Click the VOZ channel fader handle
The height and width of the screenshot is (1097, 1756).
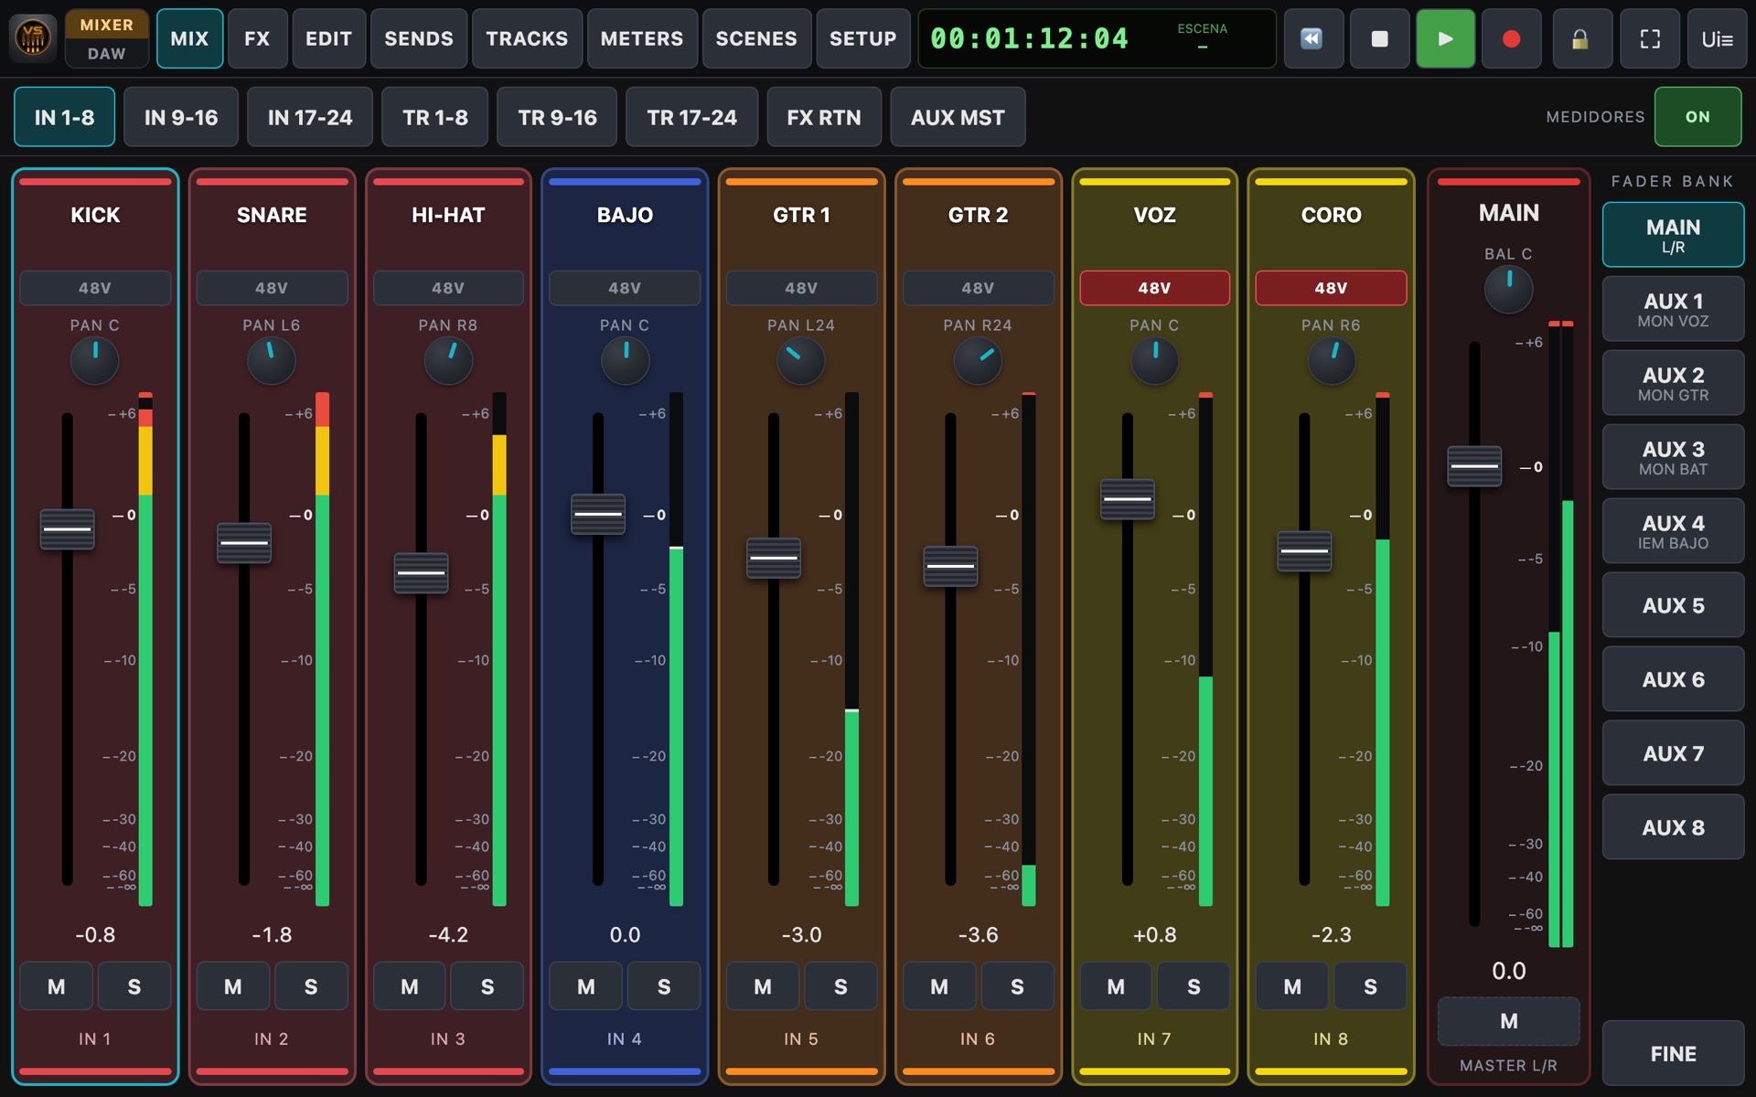pyautogui.click(x=1127, y=499)
